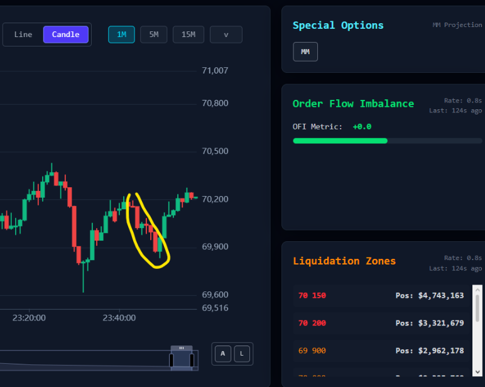Click the chart range navigator's right handle

[x=192, y=361]
